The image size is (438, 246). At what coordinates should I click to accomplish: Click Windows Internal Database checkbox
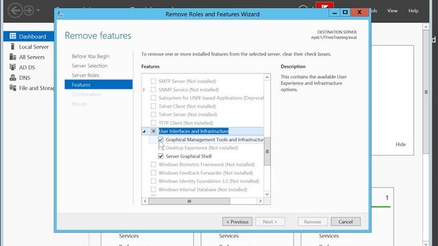click(153, 190)
